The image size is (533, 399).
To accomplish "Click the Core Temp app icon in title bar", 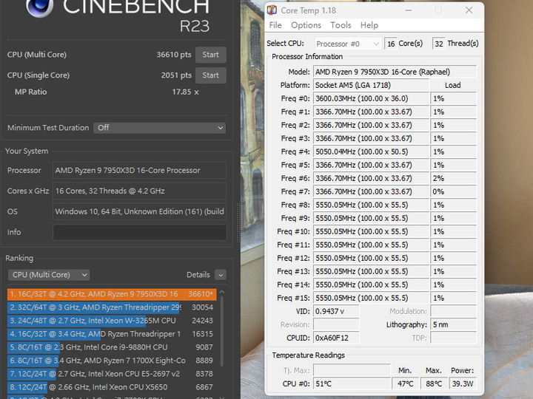I will (x=272, y=10).
